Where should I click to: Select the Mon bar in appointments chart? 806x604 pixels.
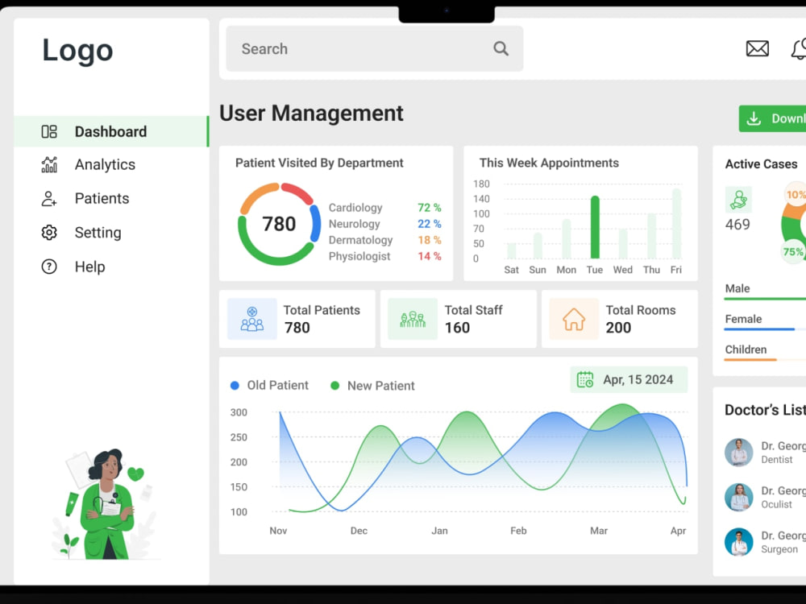(567, 239)
